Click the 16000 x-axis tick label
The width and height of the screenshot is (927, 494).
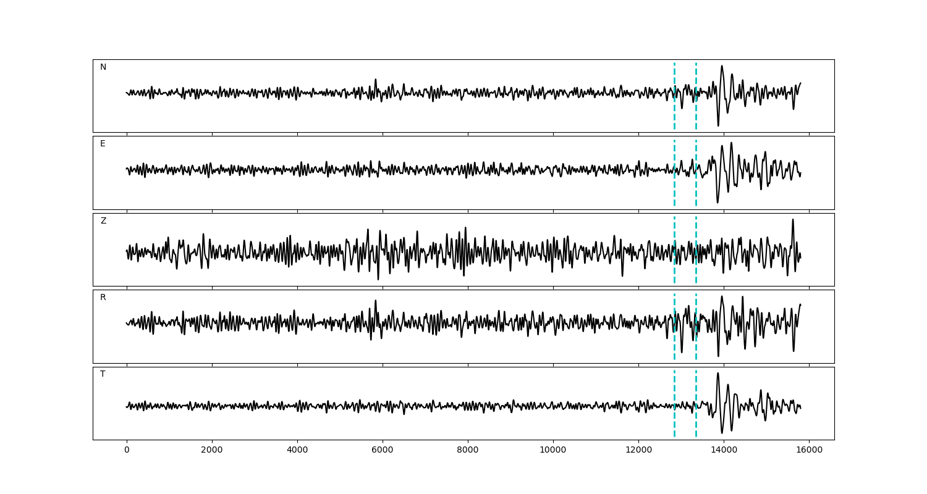coord(809,451)
